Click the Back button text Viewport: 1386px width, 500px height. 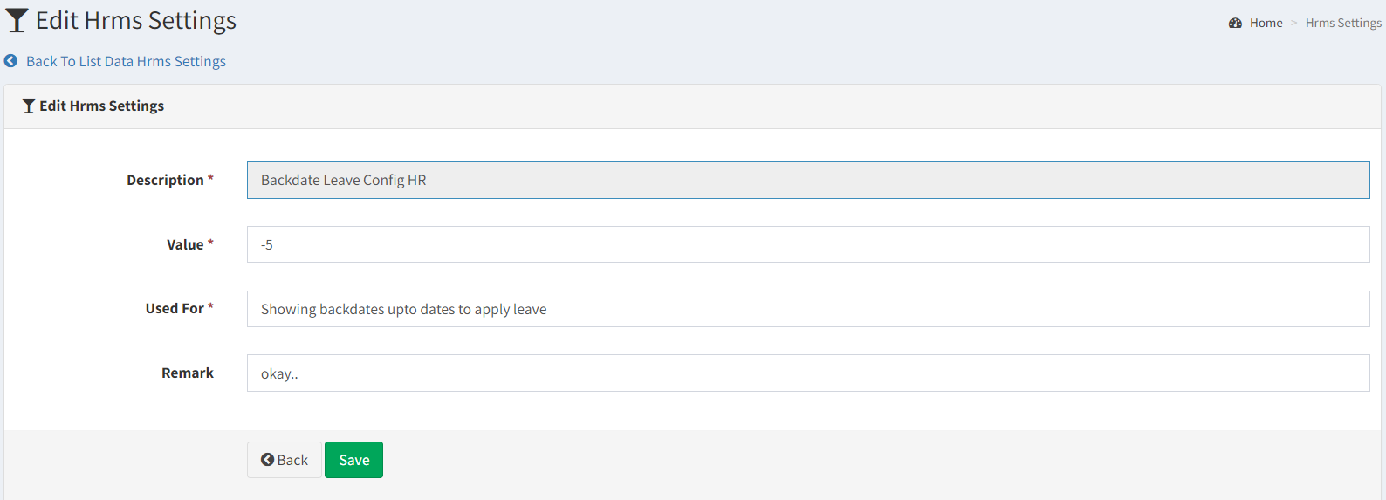tap(292, 460)
